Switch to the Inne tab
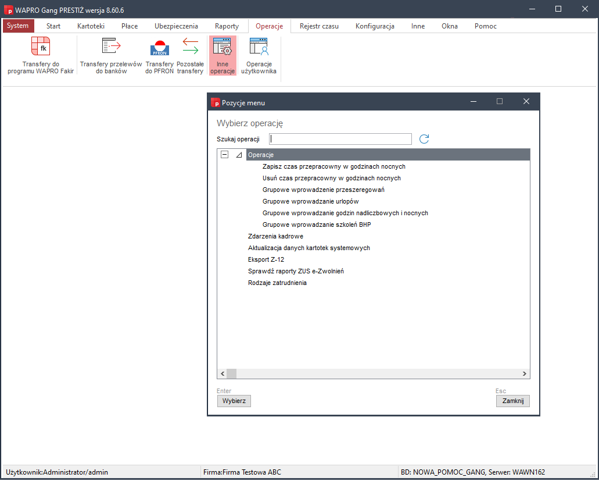This screenshot has height=481, width=599. [418, 26]
